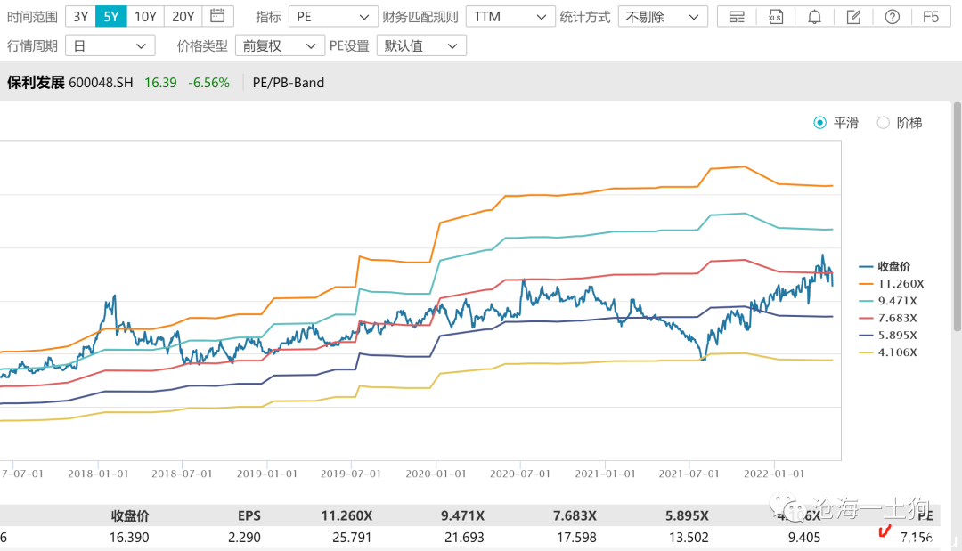Click the vertical scrollbar on the right
Screen dimensions: 962x551
point(957,217)
